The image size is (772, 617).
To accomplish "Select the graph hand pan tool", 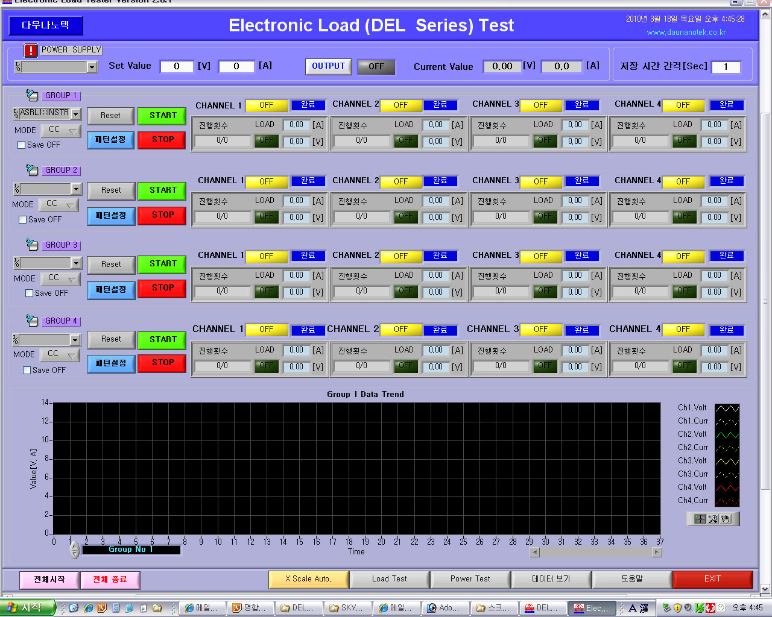I will tap(726, 519).
